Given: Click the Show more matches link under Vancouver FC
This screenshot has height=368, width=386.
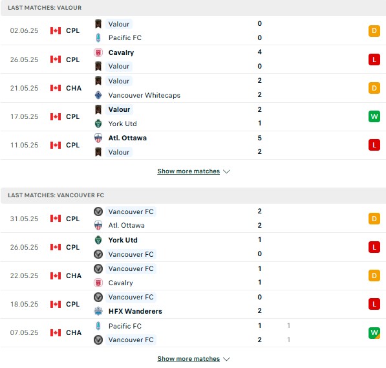Looking at the screenshot, I should coord(189,359).
